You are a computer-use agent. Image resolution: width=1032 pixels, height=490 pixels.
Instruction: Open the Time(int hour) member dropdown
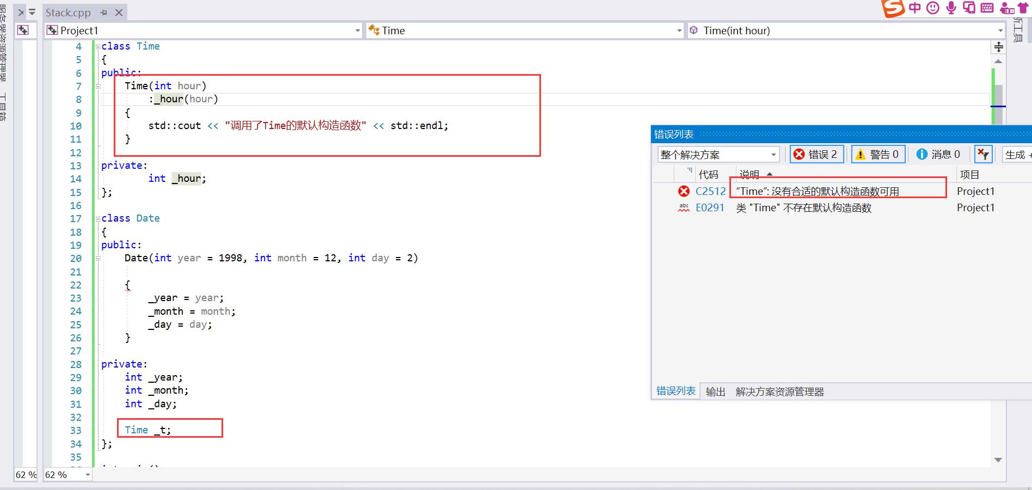[1000, 31]
